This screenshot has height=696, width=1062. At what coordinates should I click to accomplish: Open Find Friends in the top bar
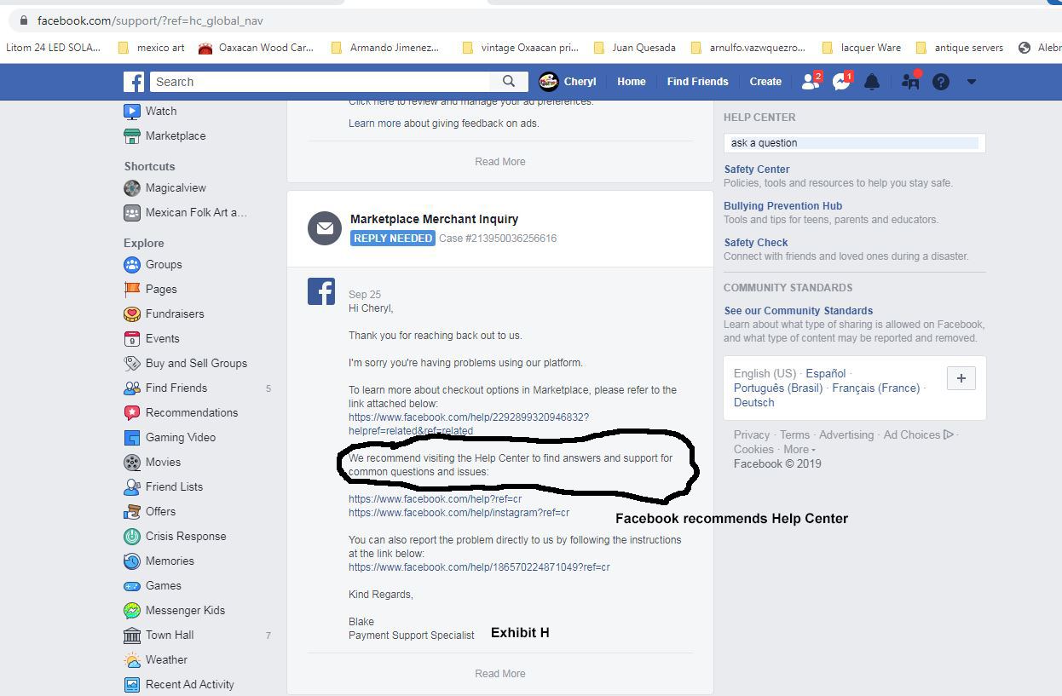(698, 82)
